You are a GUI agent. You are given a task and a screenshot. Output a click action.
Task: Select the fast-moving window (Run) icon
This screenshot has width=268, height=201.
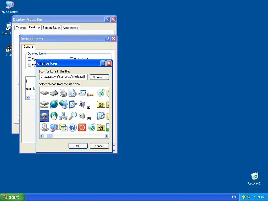(82, 93)
